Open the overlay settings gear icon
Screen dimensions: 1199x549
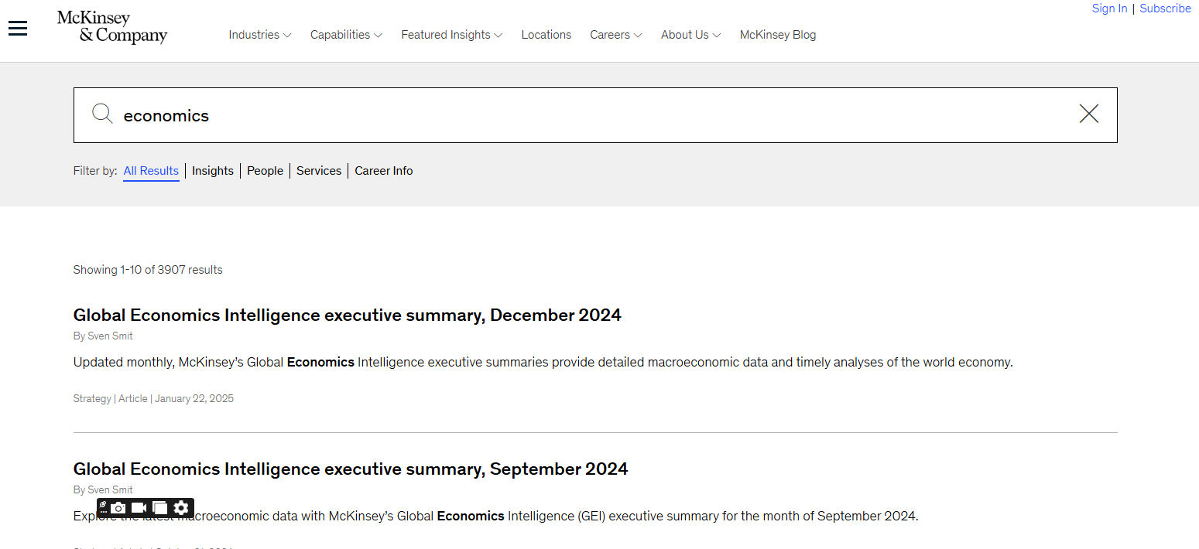pyautogui.click(x=181, y=508)
